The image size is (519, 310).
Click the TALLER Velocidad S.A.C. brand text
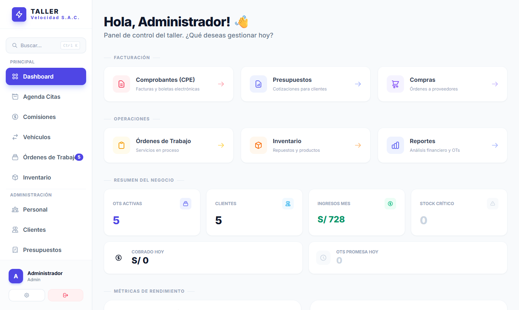(55, 14)
